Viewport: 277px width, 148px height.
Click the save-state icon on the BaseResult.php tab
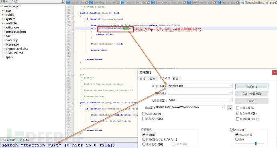(189, 2)
